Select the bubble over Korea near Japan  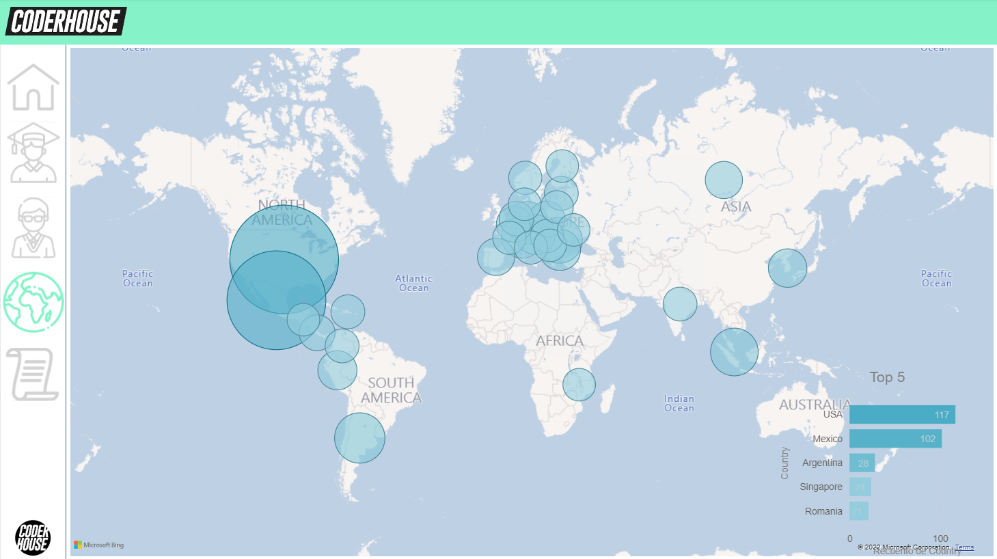(787, 268)
